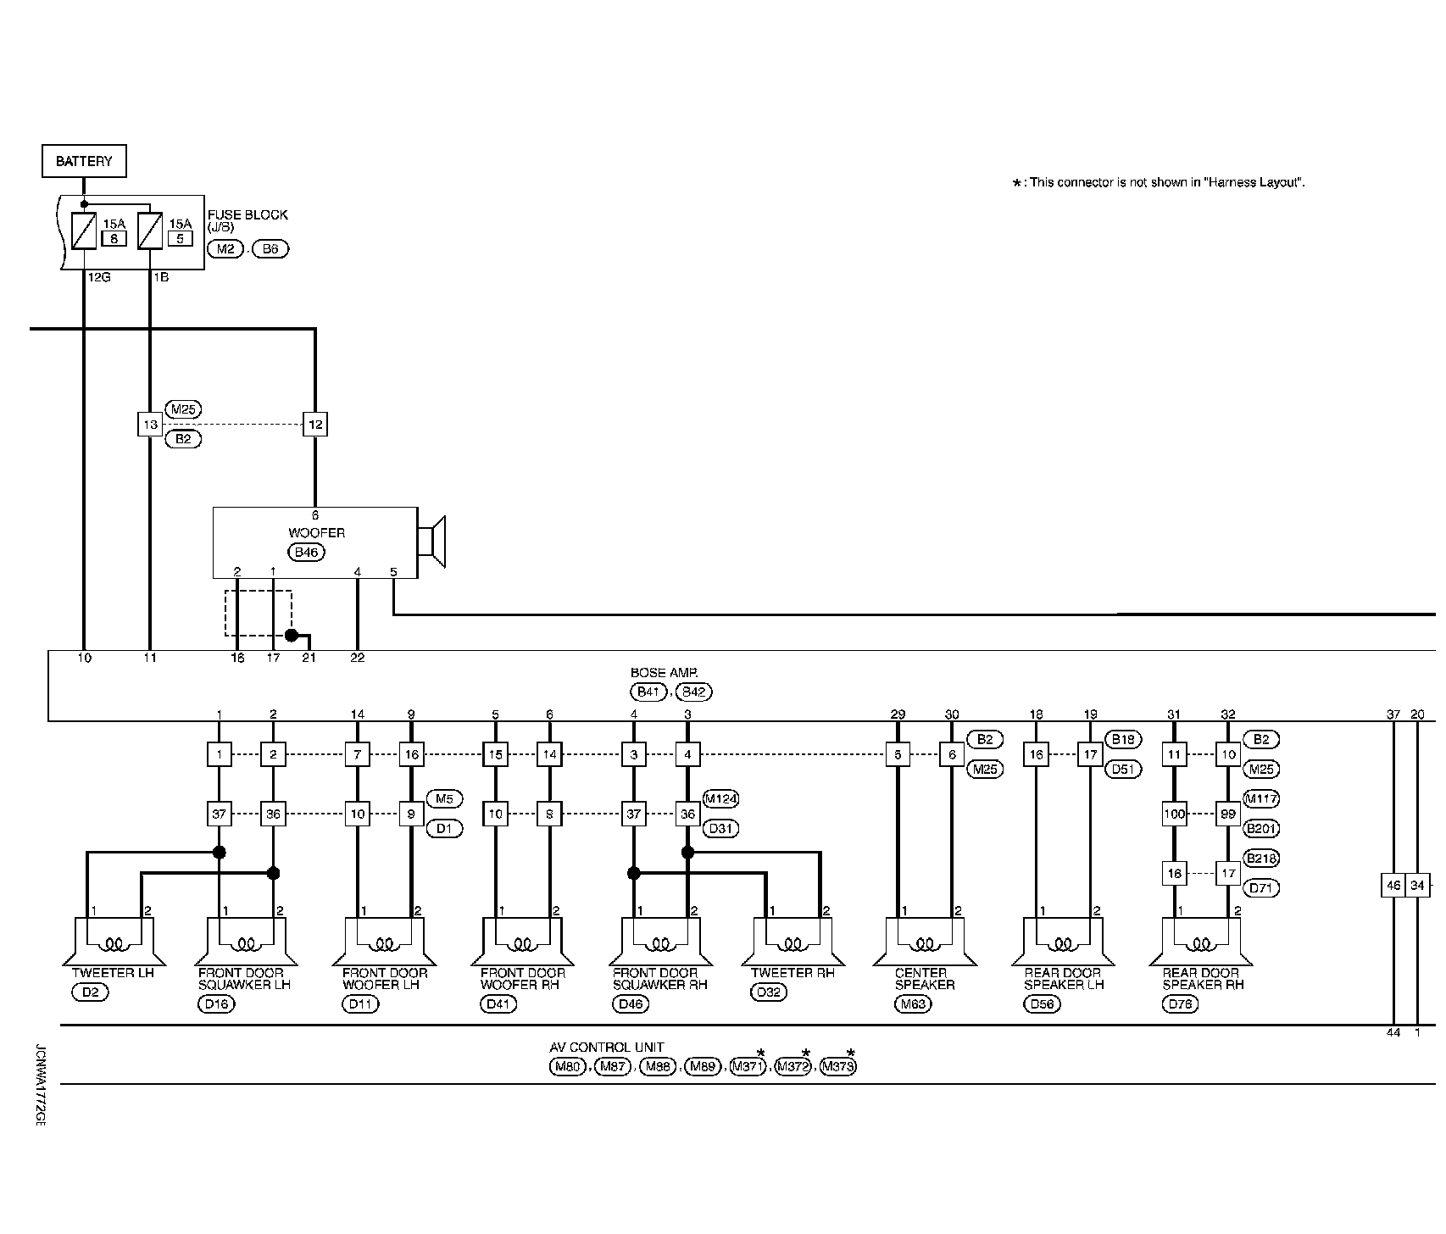Click the D71 connector label

click(1260, 888)
